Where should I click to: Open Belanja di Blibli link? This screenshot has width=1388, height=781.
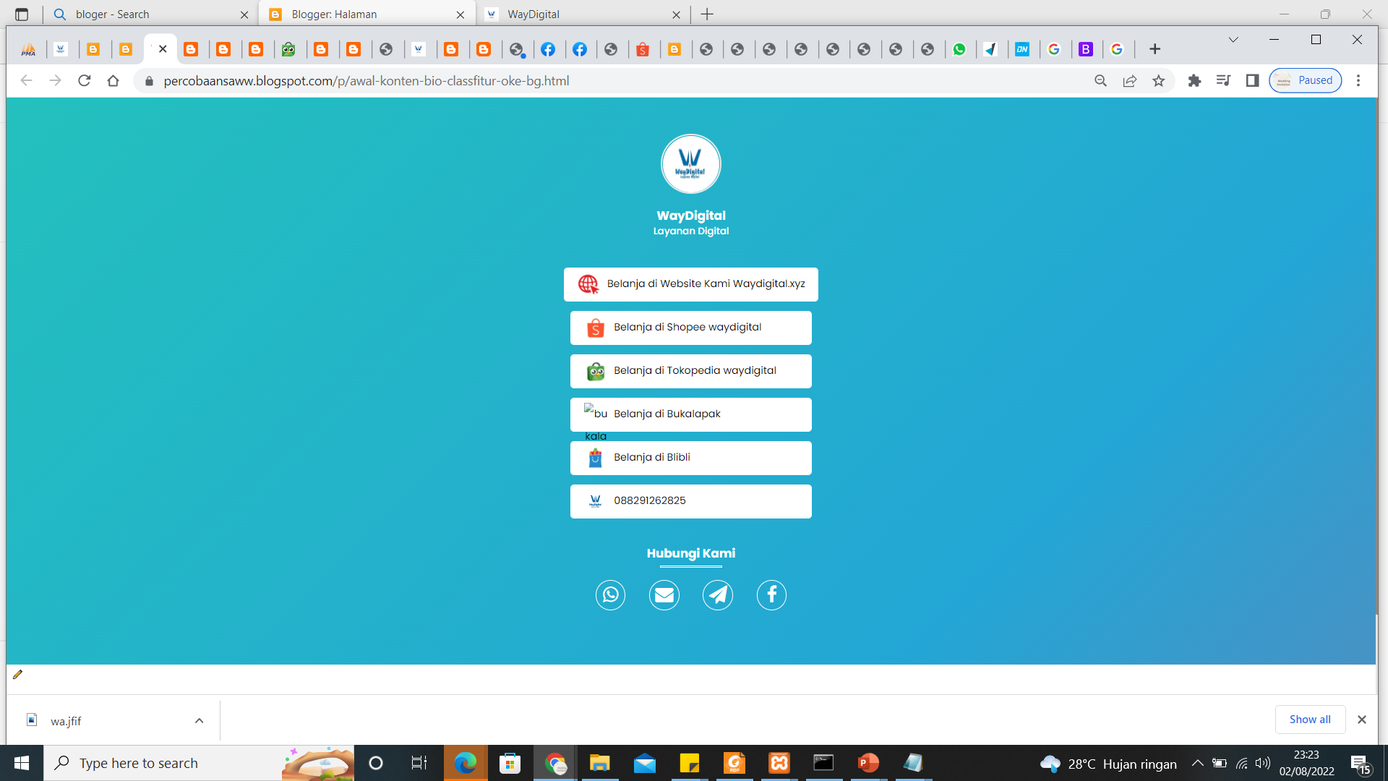point(691,458)
